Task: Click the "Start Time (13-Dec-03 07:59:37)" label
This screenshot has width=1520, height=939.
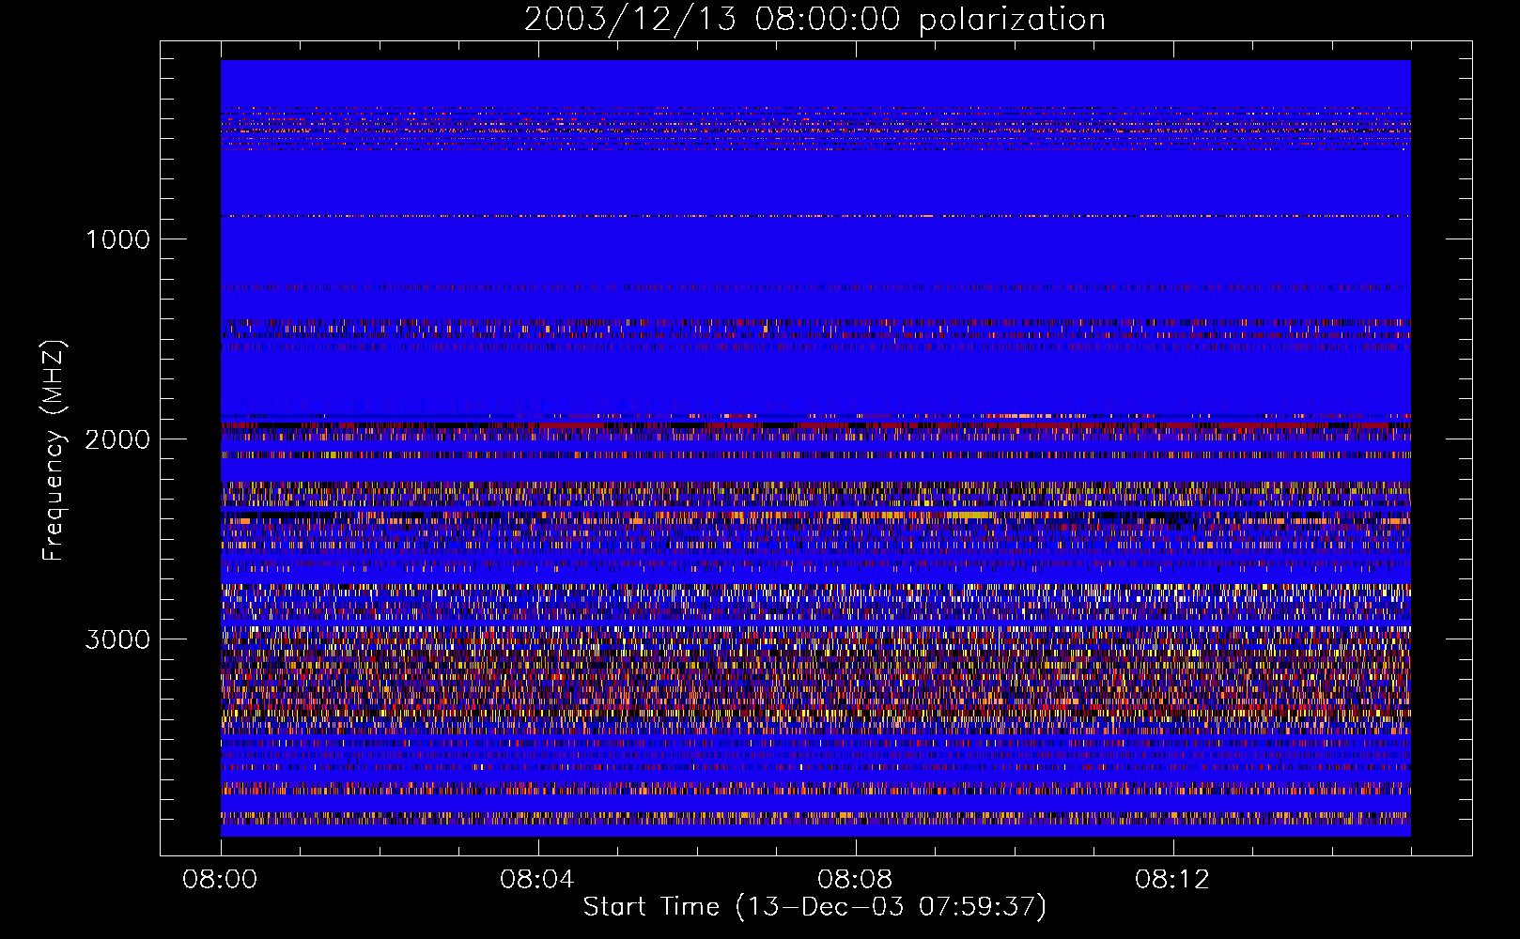Action: click(x=814, y=907)
